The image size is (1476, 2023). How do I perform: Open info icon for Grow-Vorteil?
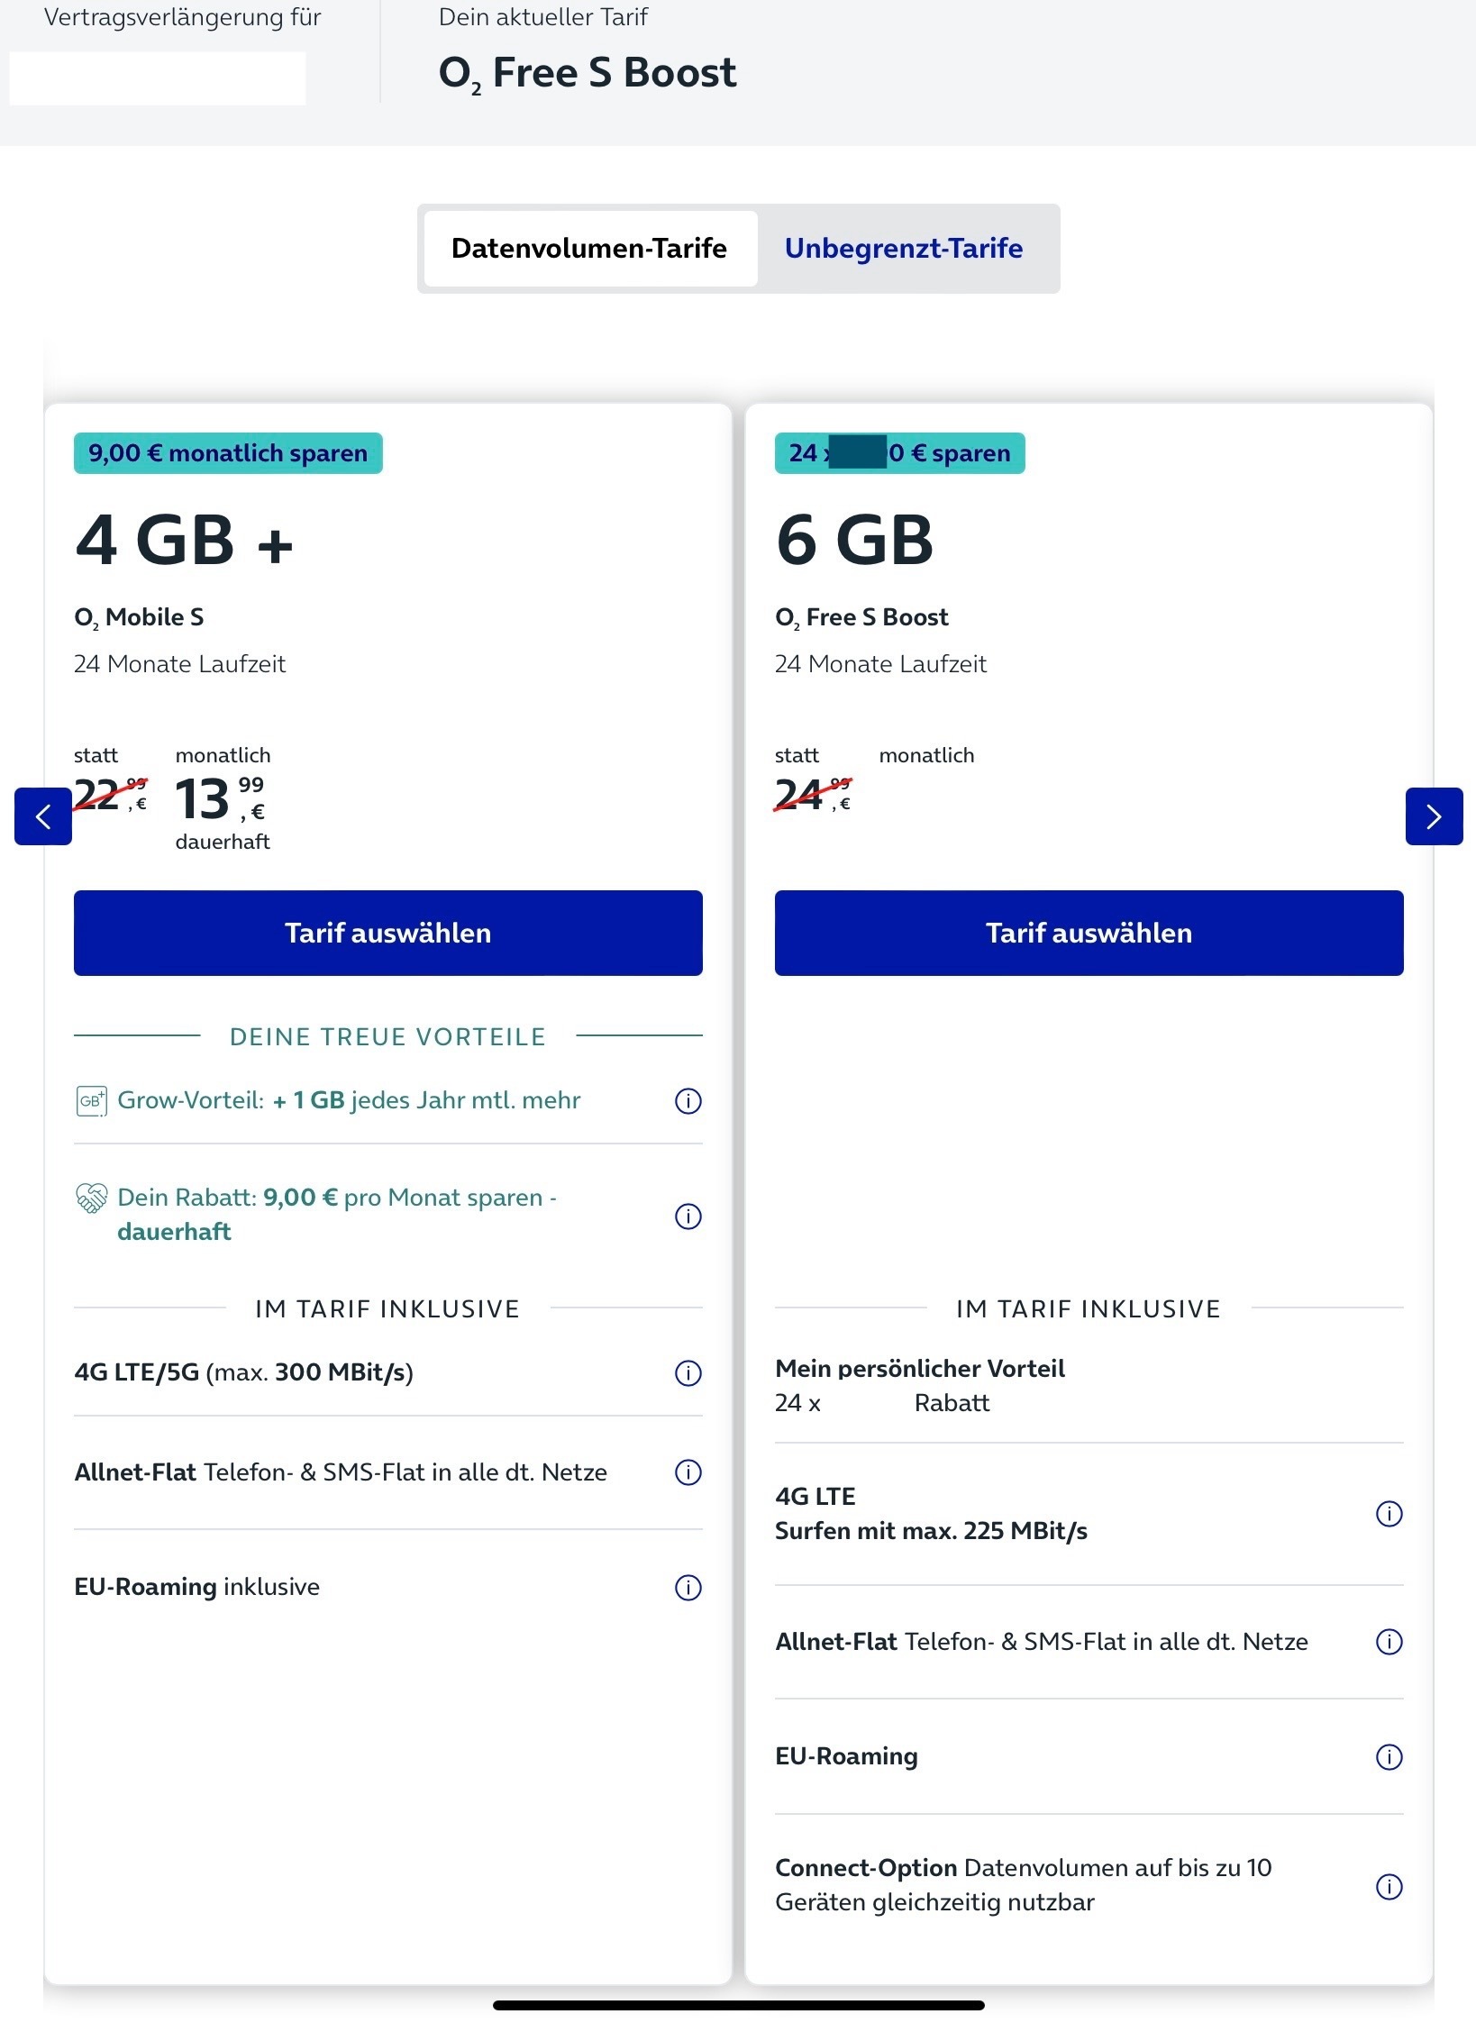[688, 1100]
